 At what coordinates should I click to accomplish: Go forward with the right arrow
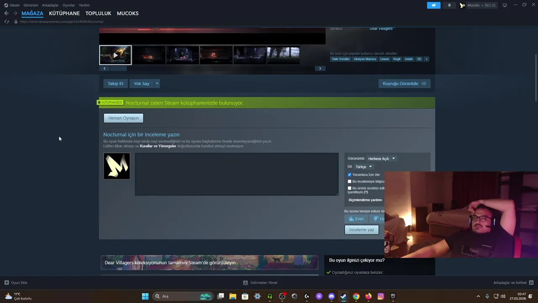[x=15, y=13]
